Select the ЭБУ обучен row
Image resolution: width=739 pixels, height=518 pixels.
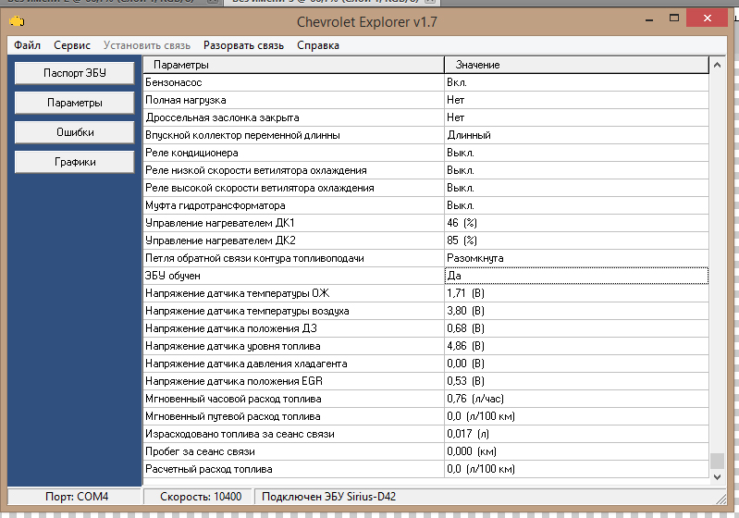click(x=425, y=276)
